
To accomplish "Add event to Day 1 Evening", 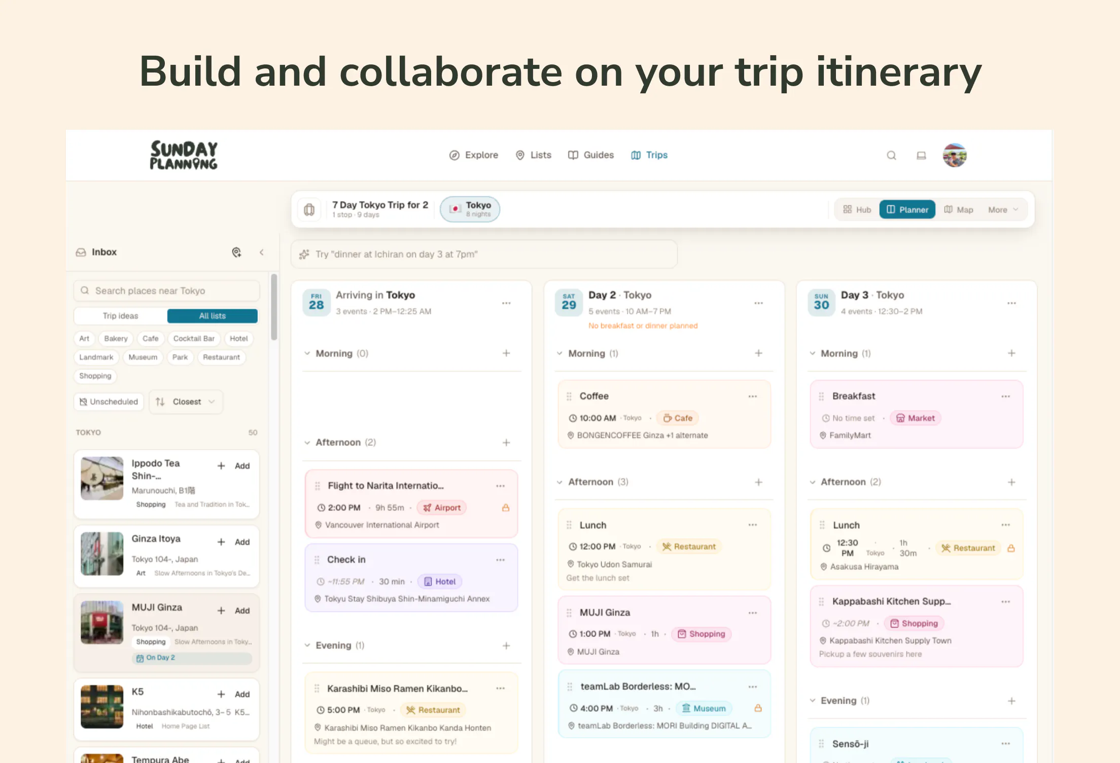I will (506, 645).
